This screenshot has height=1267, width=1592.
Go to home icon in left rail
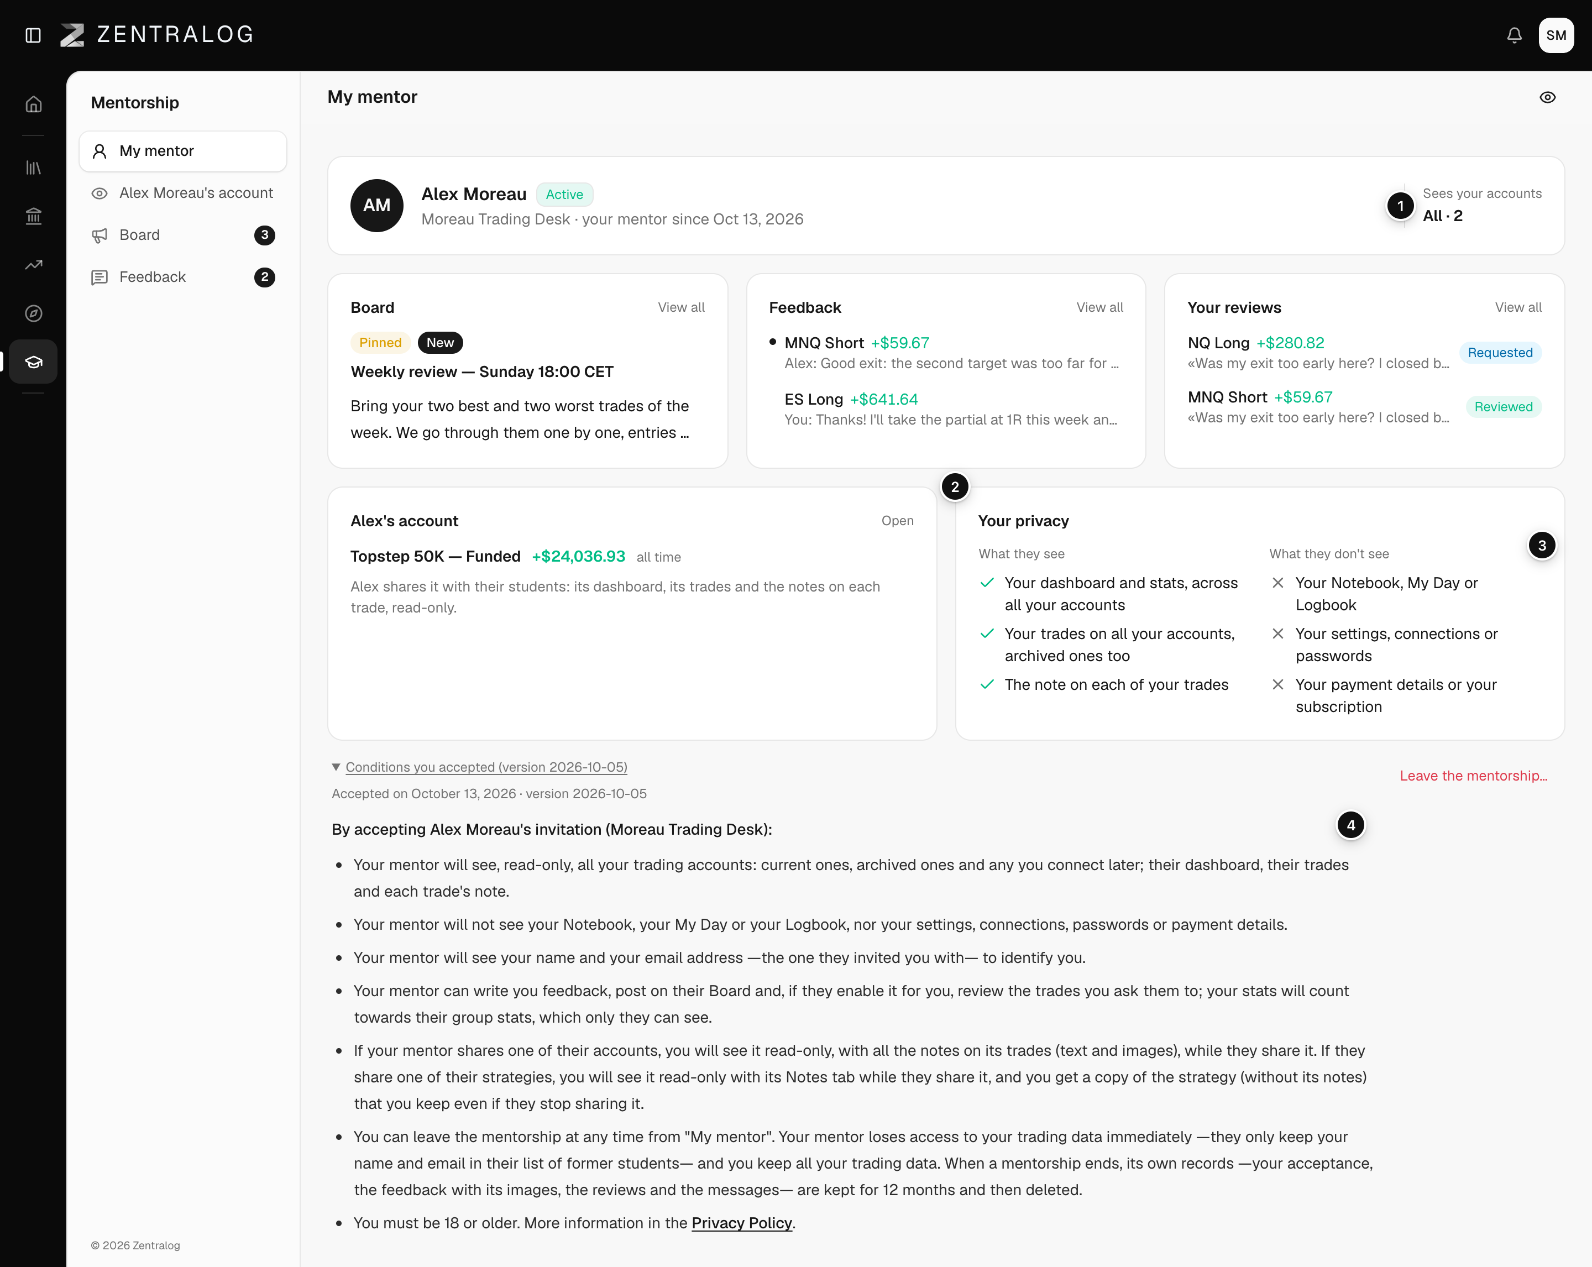(33, 104)
